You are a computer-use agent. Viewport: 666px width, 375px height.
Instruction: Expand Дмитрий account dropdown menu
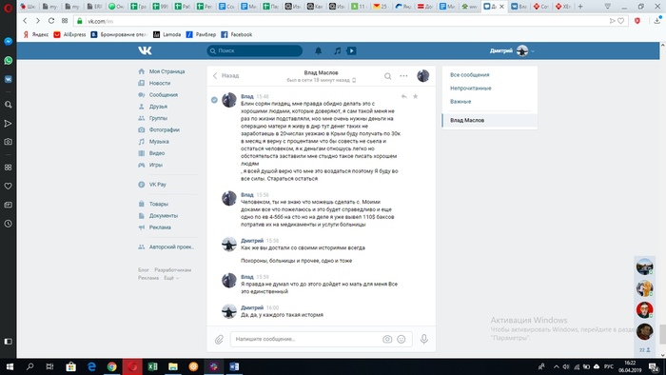[x=512, y=50]
